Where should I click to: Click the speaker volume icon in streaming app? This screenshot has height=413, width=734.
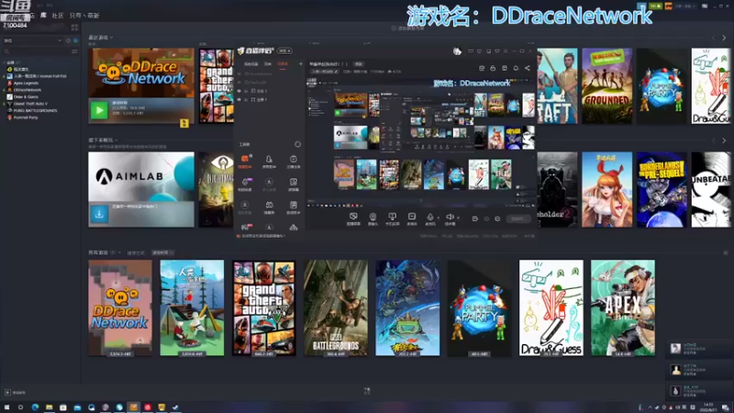coord(450,218)
